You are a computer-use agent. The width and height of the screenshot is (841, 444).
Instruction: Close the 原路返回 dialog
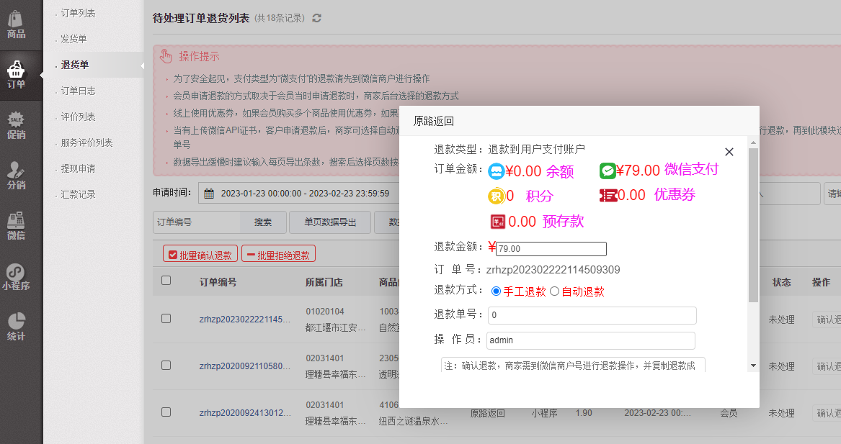tap(729, 152)
